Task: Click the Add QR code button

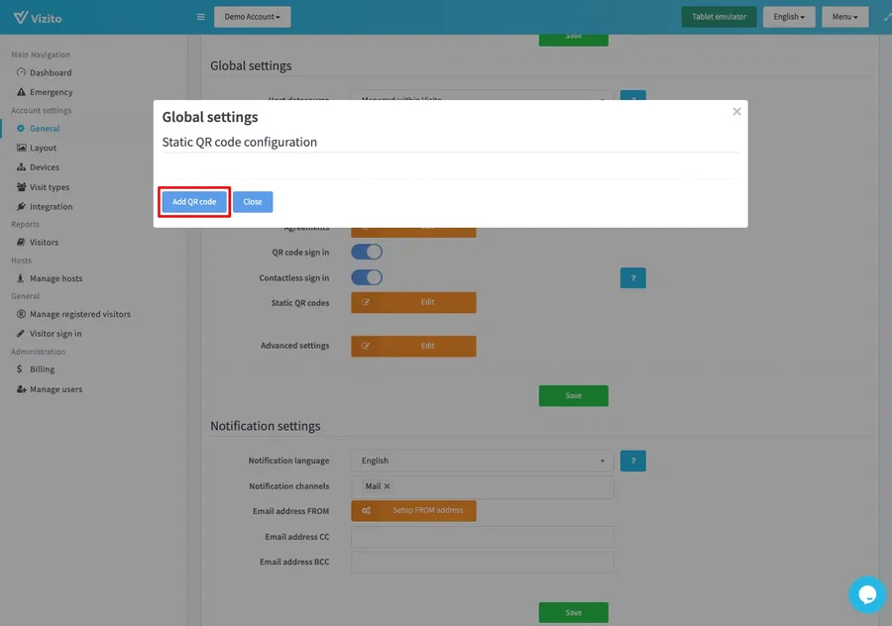Action: coord(194,202)
